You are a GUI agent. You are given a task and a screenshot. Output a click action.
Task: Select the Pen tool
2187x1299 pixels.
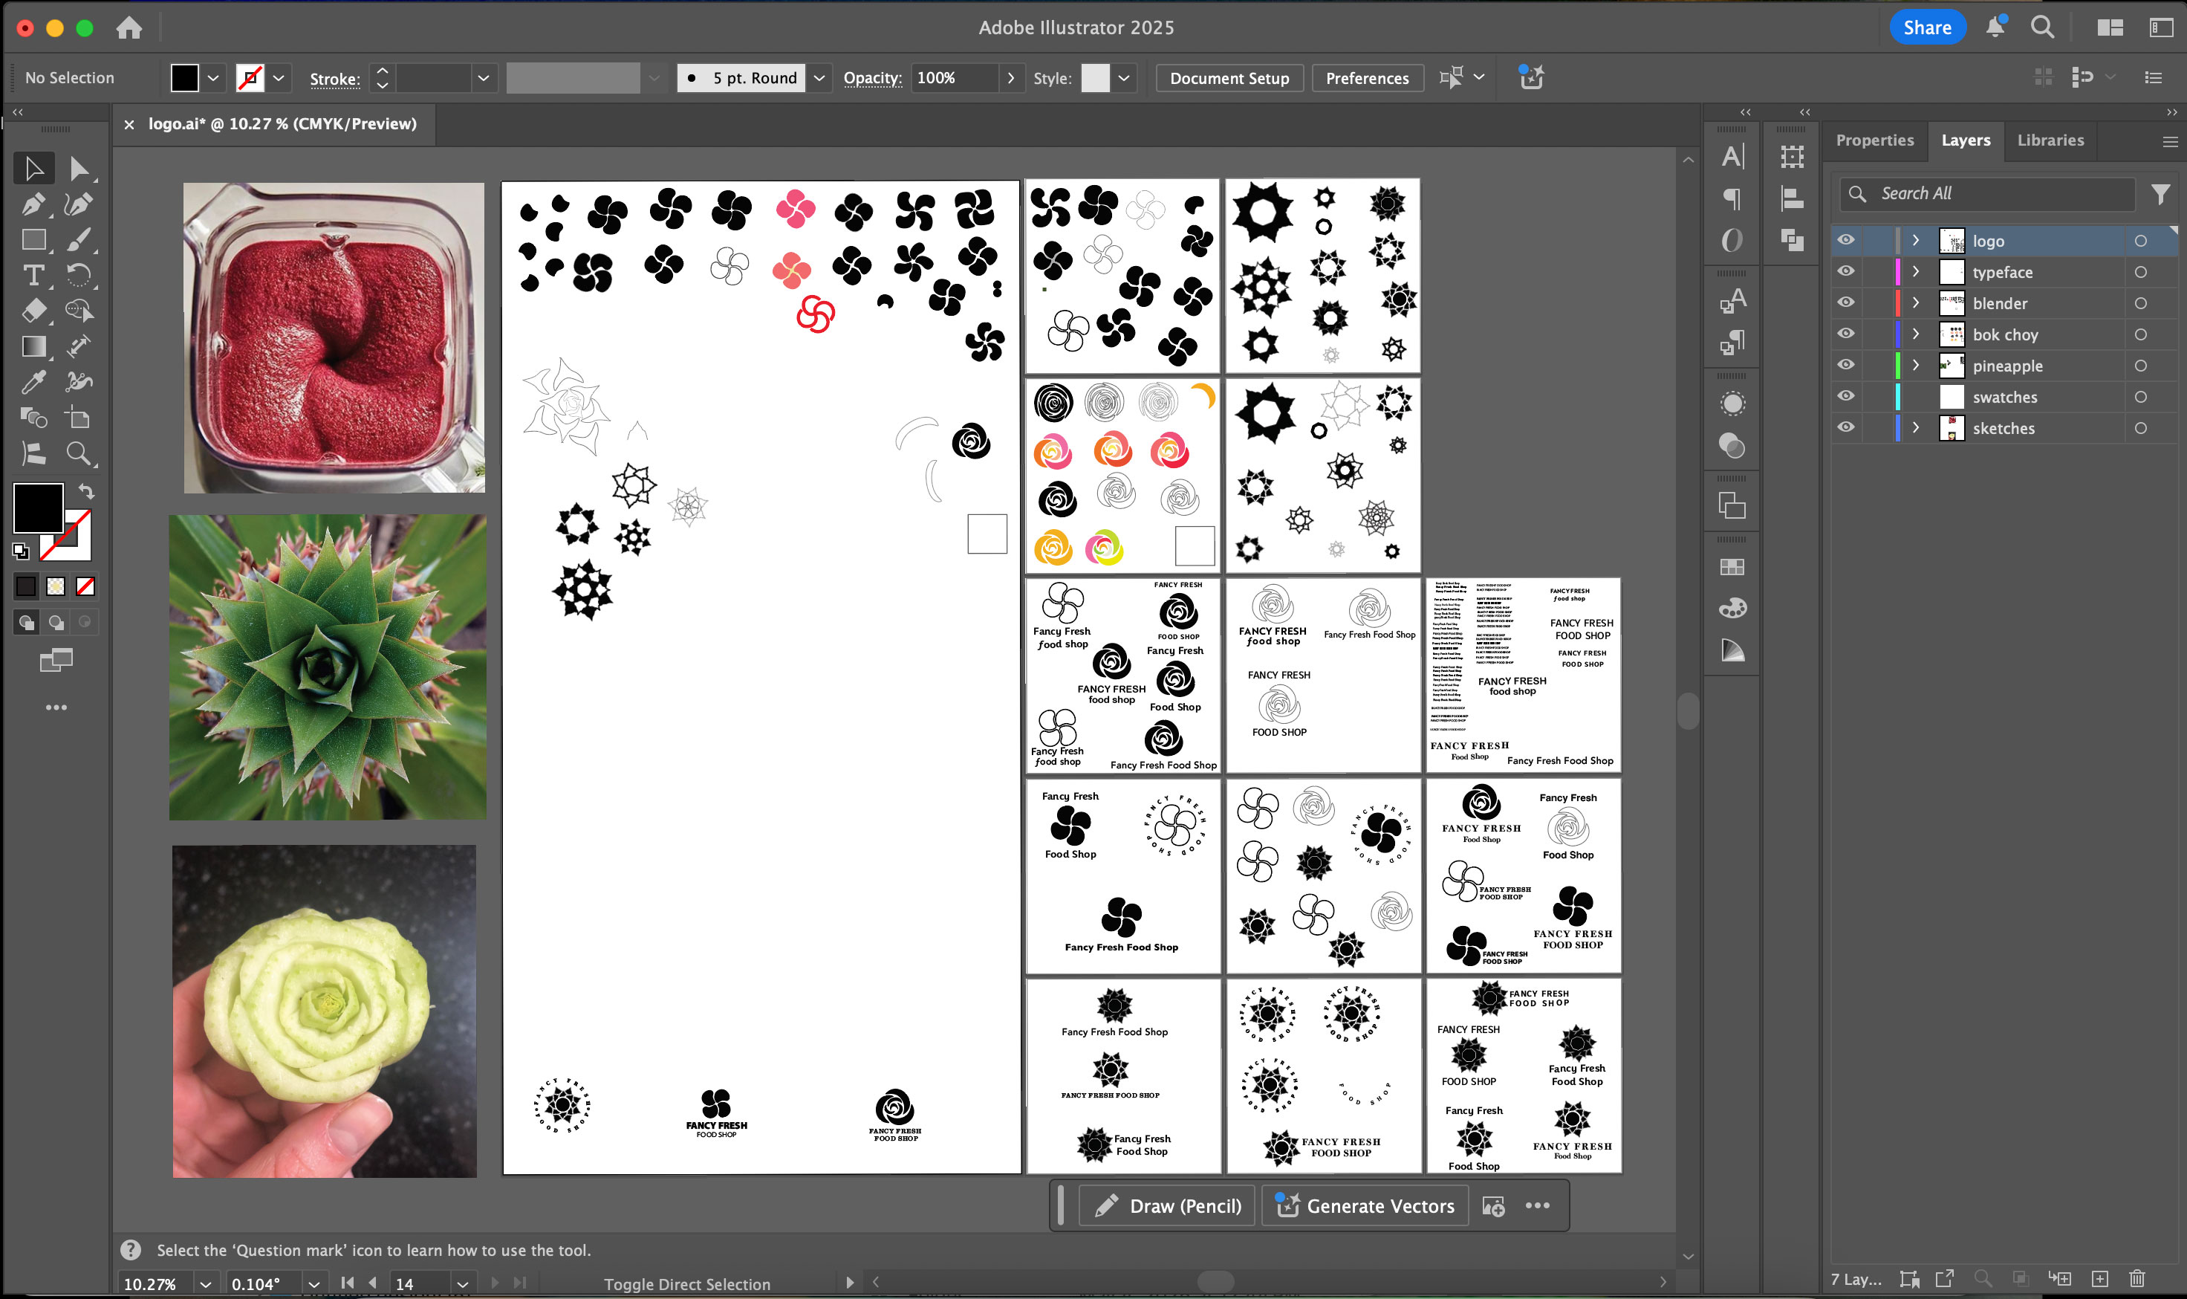(33, 204)
